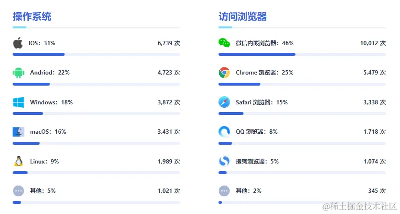The image size is (400, 214).
Task: Click the Safari compass icon
Action: [x=224, y=102]
